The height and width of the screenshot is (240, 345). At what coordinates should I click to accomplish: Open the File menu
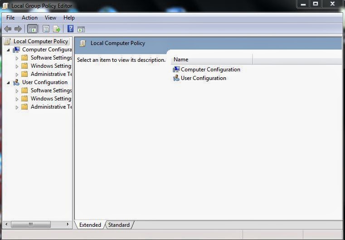coord(10,18)
